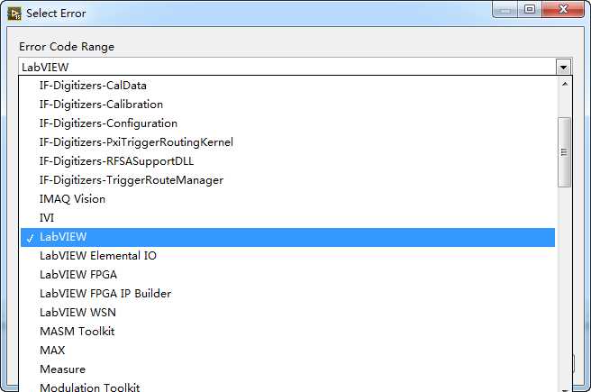Click the scrollbar track below the thumb
The height and width of the screenshot is (392, 591).
click(564, 287)
